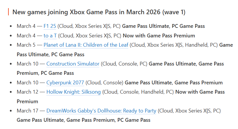The image size is (238, 129).
Task: Open the F1 25 game link
Action: (x=50, y=26)
